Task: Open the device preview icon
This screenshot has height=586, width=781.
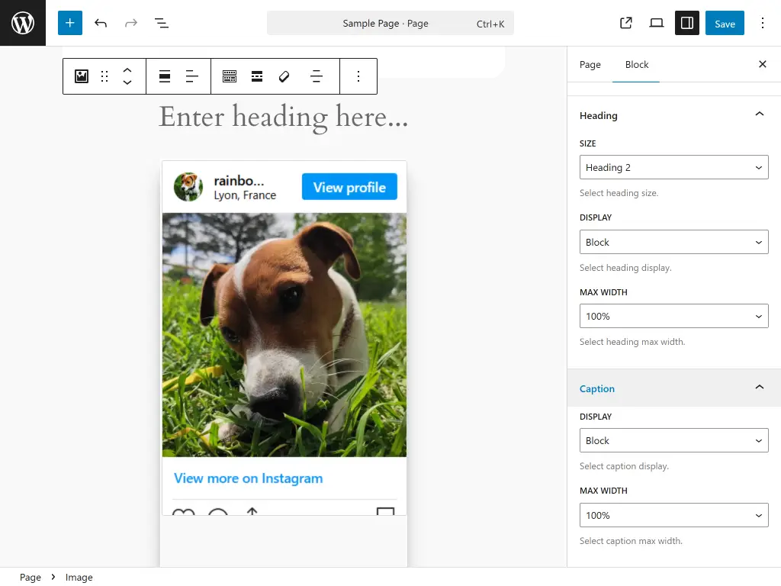Action: (656, 23)
